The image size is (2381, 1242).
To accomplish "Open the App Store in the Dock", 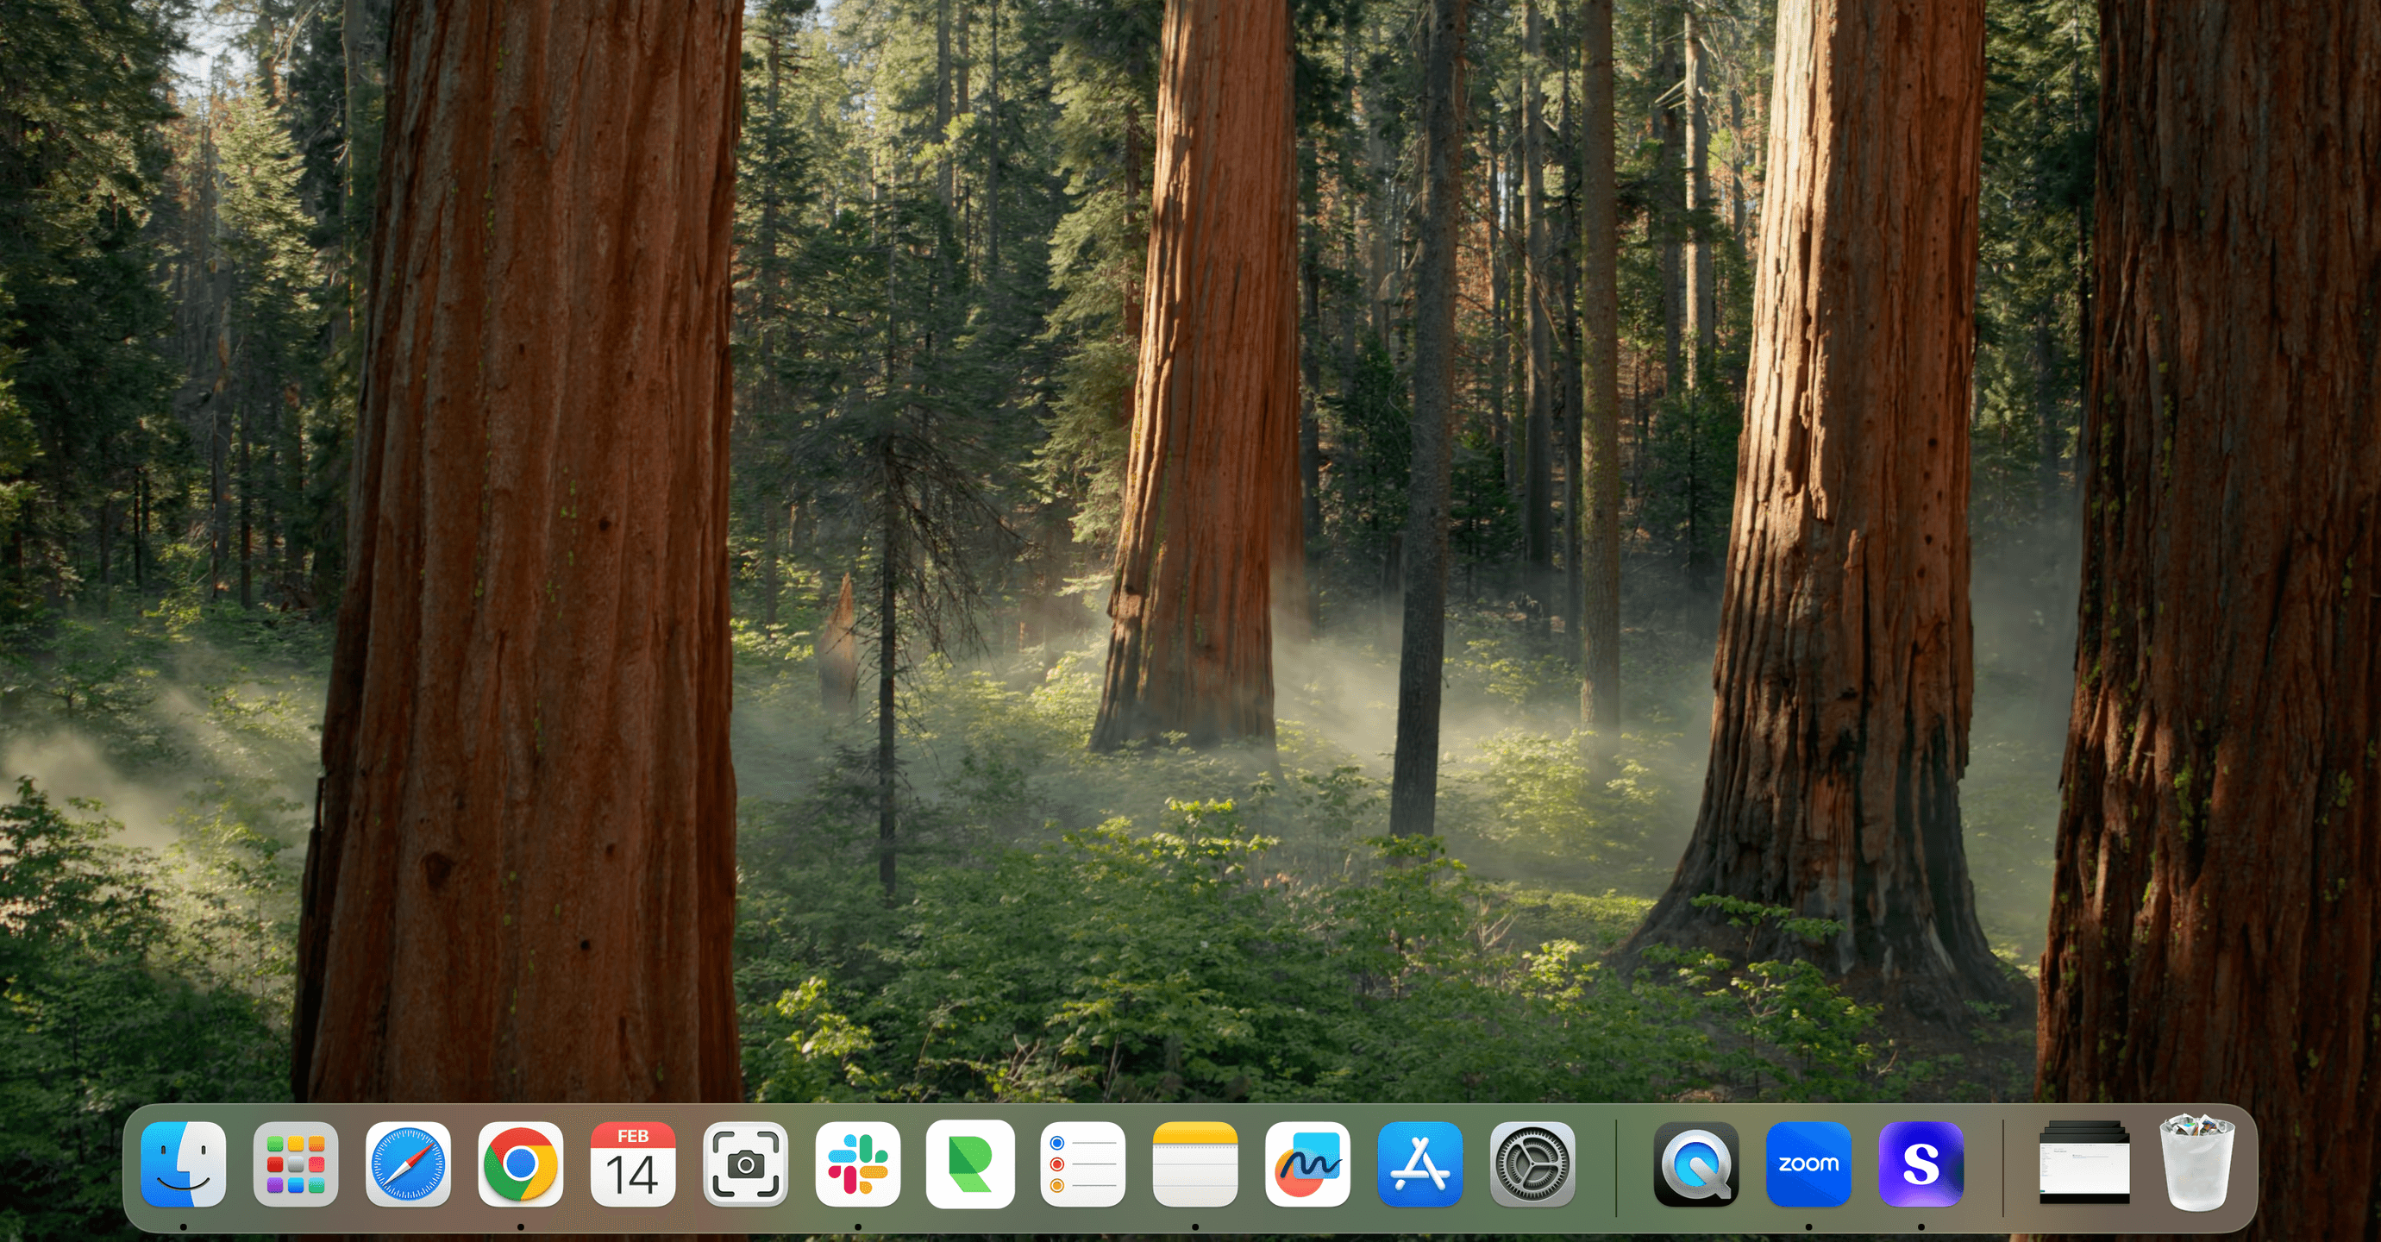I will click(x=1419, y=1164).
